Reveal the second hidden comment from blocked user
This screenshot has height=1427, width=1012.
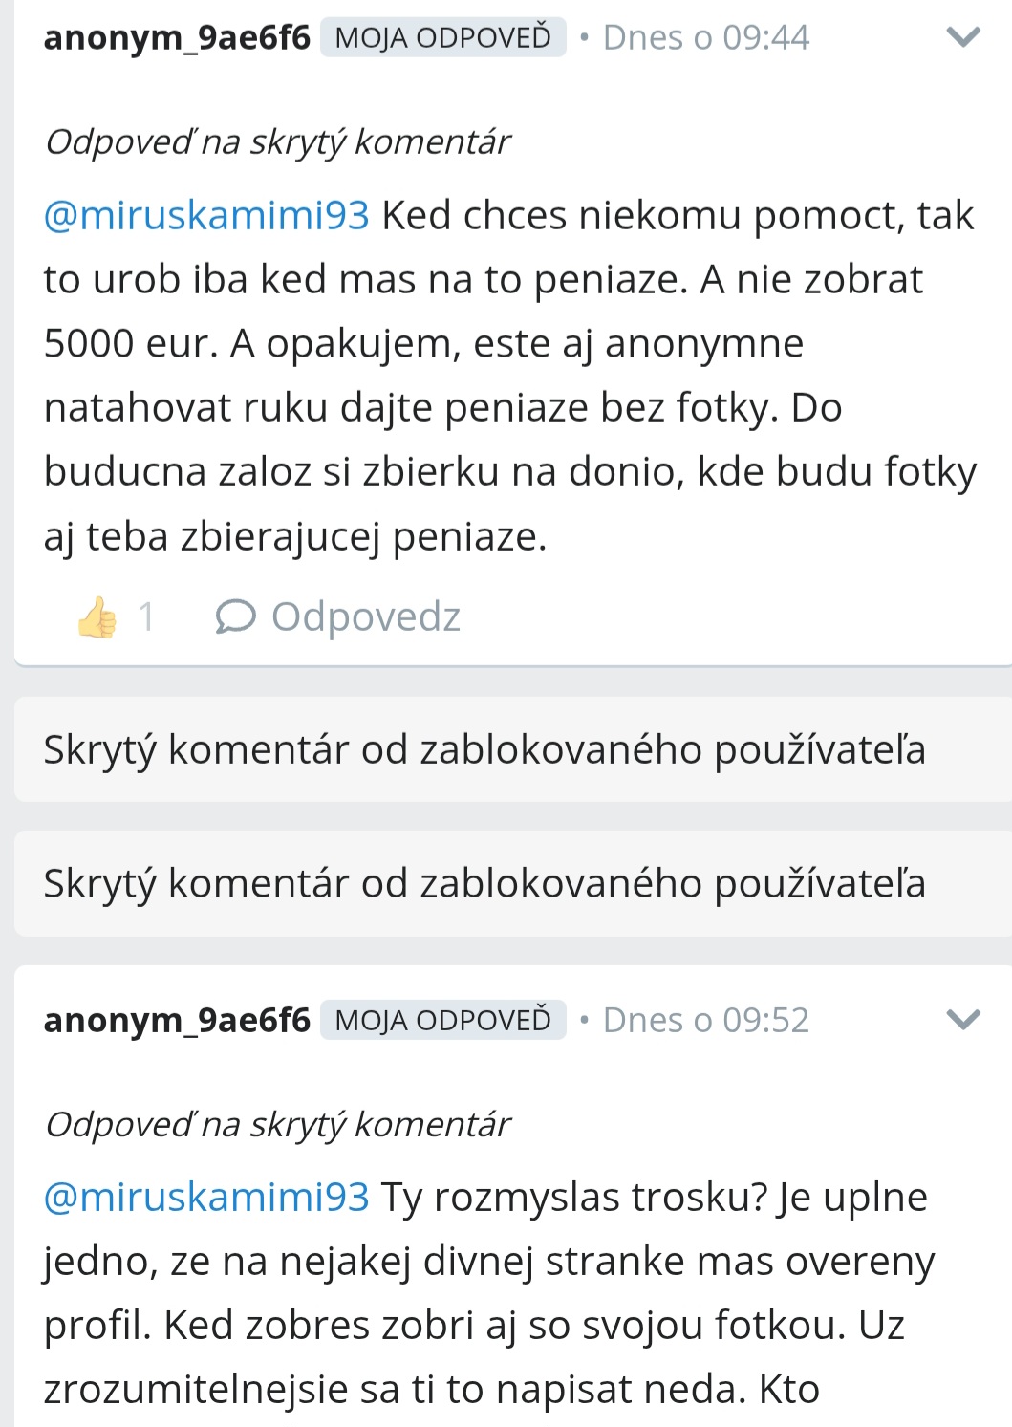tap(513, 883)
